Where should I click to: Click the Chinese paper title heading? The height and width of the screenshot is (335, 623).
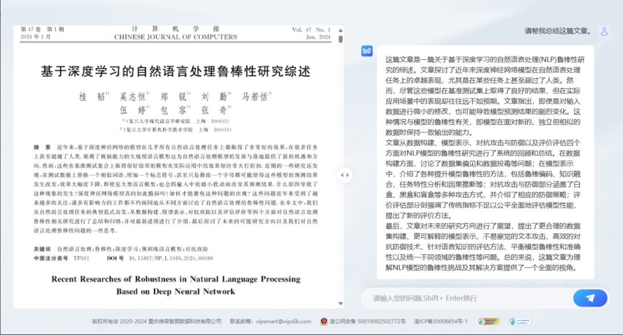(175, 71)
